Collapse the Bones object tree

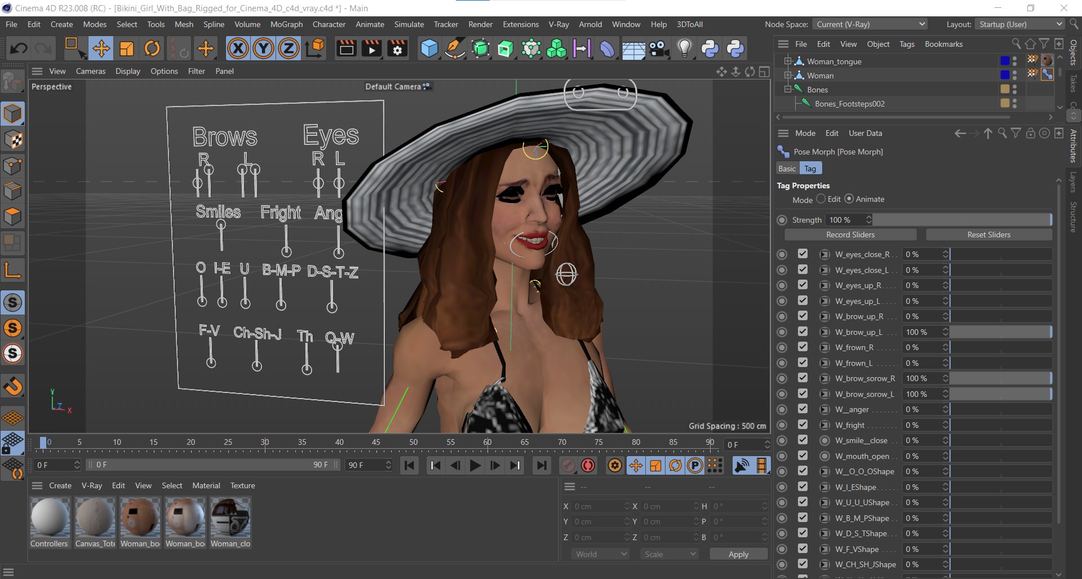[x=788, y=89]
